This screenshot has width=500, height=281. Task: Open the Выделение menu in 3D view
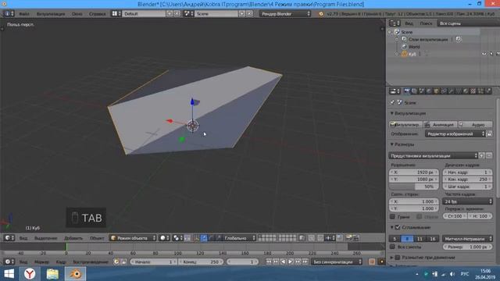(45, 238)
